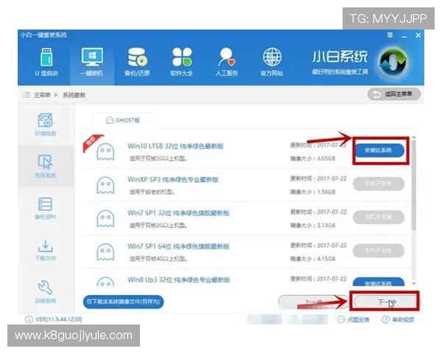The height and width of the screenshot is (354, 442).
Task: Click ghost icon of Win7 SP1 64位 row
Action: coord(105,251)
